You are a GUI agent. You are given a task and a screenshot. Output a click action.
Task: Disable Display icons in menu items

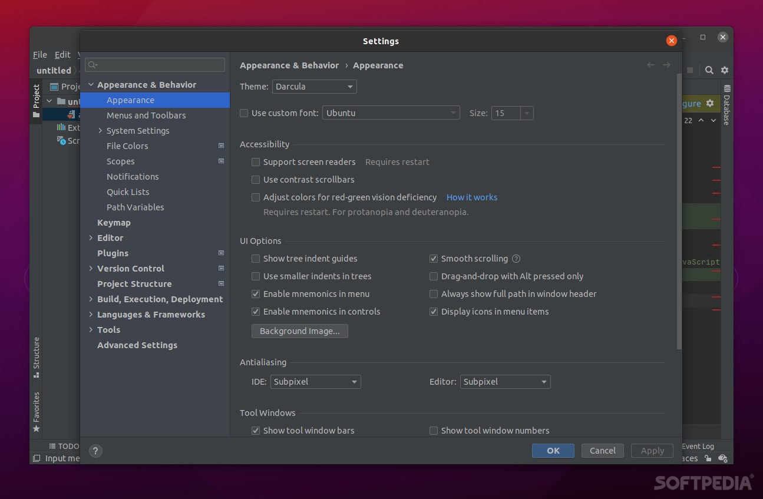coord(434,312)
